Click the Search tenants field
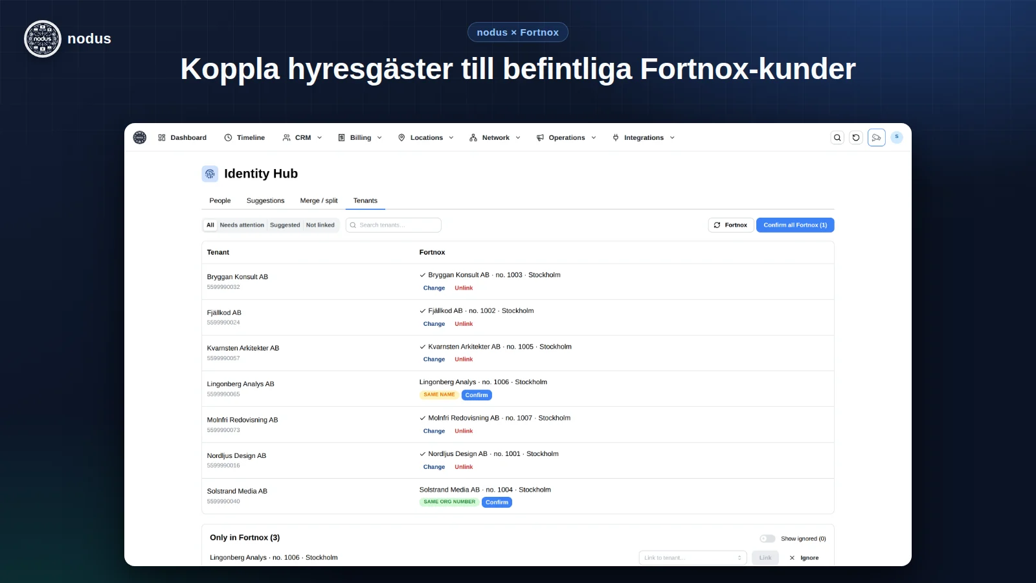1036x583 pixels. pyautogui.click(x=394, y=225)
